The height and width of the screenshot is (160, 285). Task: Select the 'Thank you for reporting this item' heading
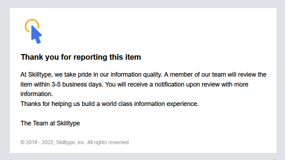[x=81, y=57]
